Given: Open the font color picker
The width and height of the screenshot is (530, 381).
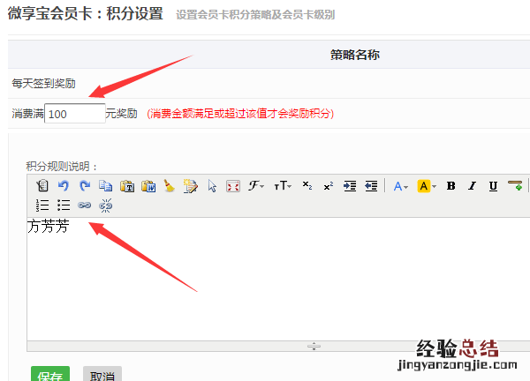Looking at the screenshot, I should 401,186.
